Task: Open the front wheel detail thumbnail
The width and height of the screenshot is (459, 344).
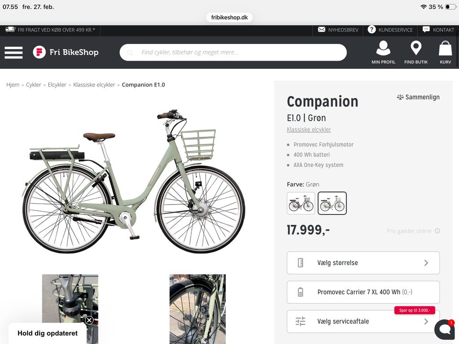Action: click(x=197, y=309)
